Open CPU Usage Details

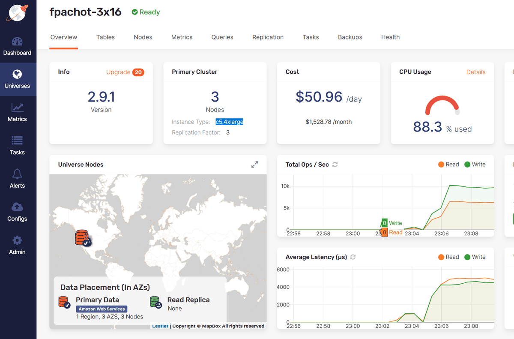[476, 72]
